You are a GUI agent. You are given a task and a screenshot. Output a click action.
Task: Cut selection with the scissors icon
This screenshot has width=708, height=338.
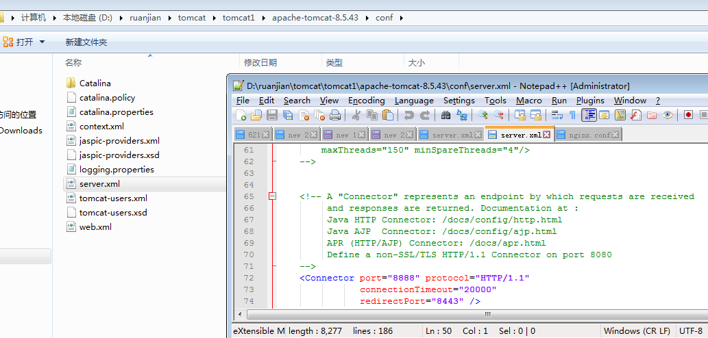click(x=356, y=115)
